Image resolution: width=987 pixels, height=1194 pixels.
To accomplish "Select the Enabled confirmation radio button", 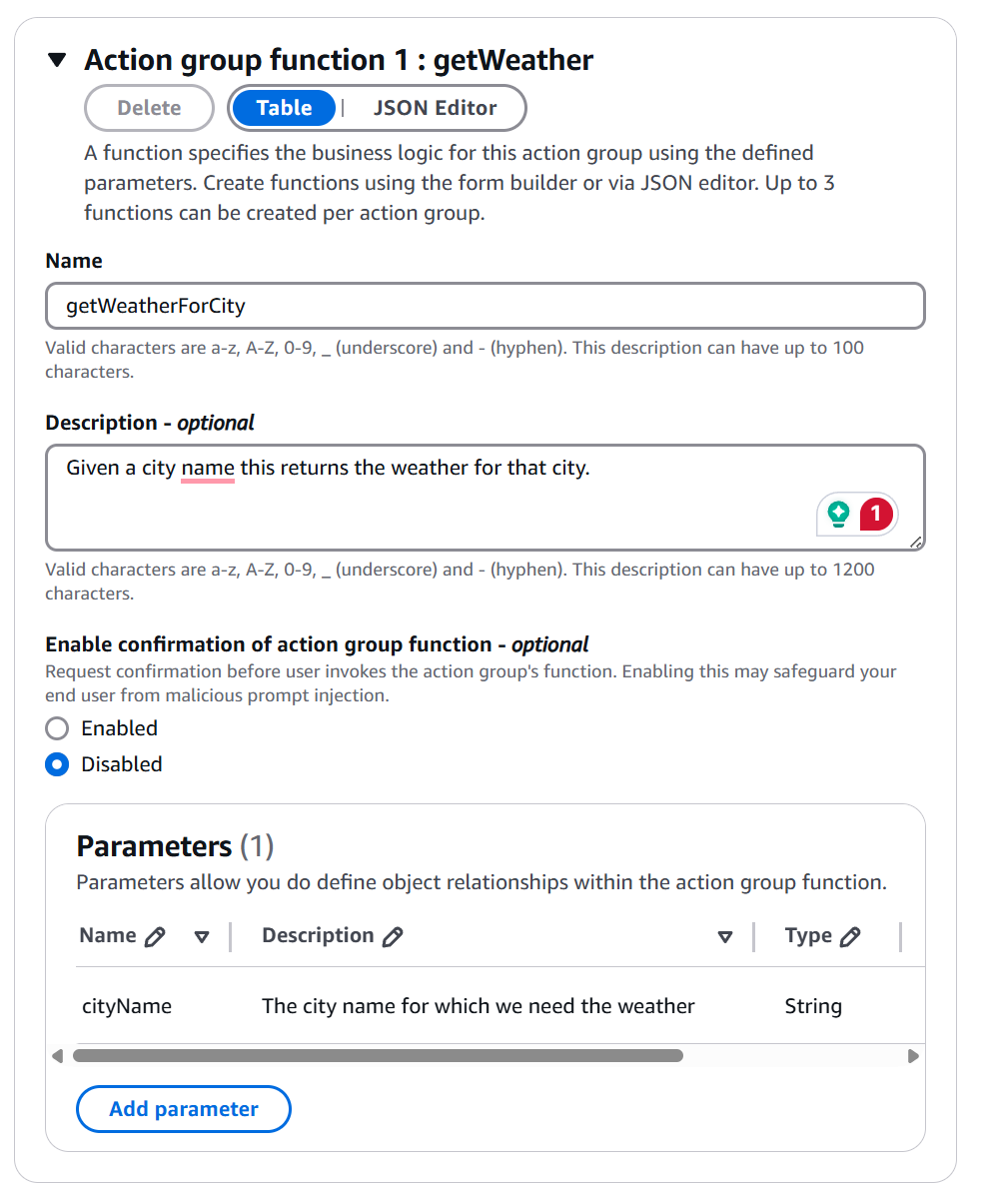I will pyautogui.click(x=58, y=728).
